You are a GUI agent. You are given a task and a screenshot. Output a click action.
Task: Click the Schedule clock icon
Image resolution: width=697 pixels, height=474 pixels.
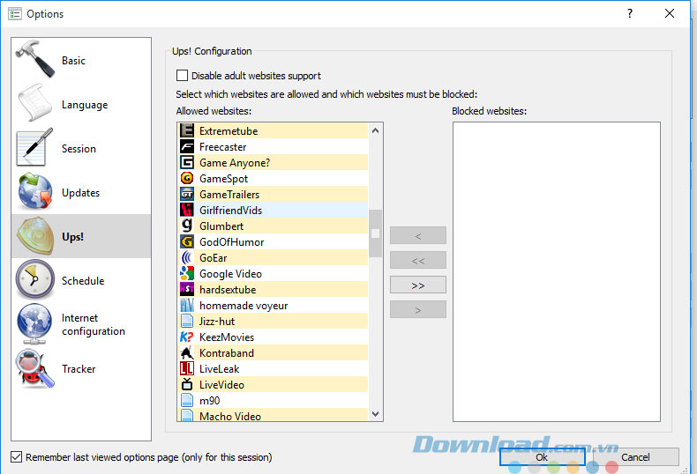[34, 280]
